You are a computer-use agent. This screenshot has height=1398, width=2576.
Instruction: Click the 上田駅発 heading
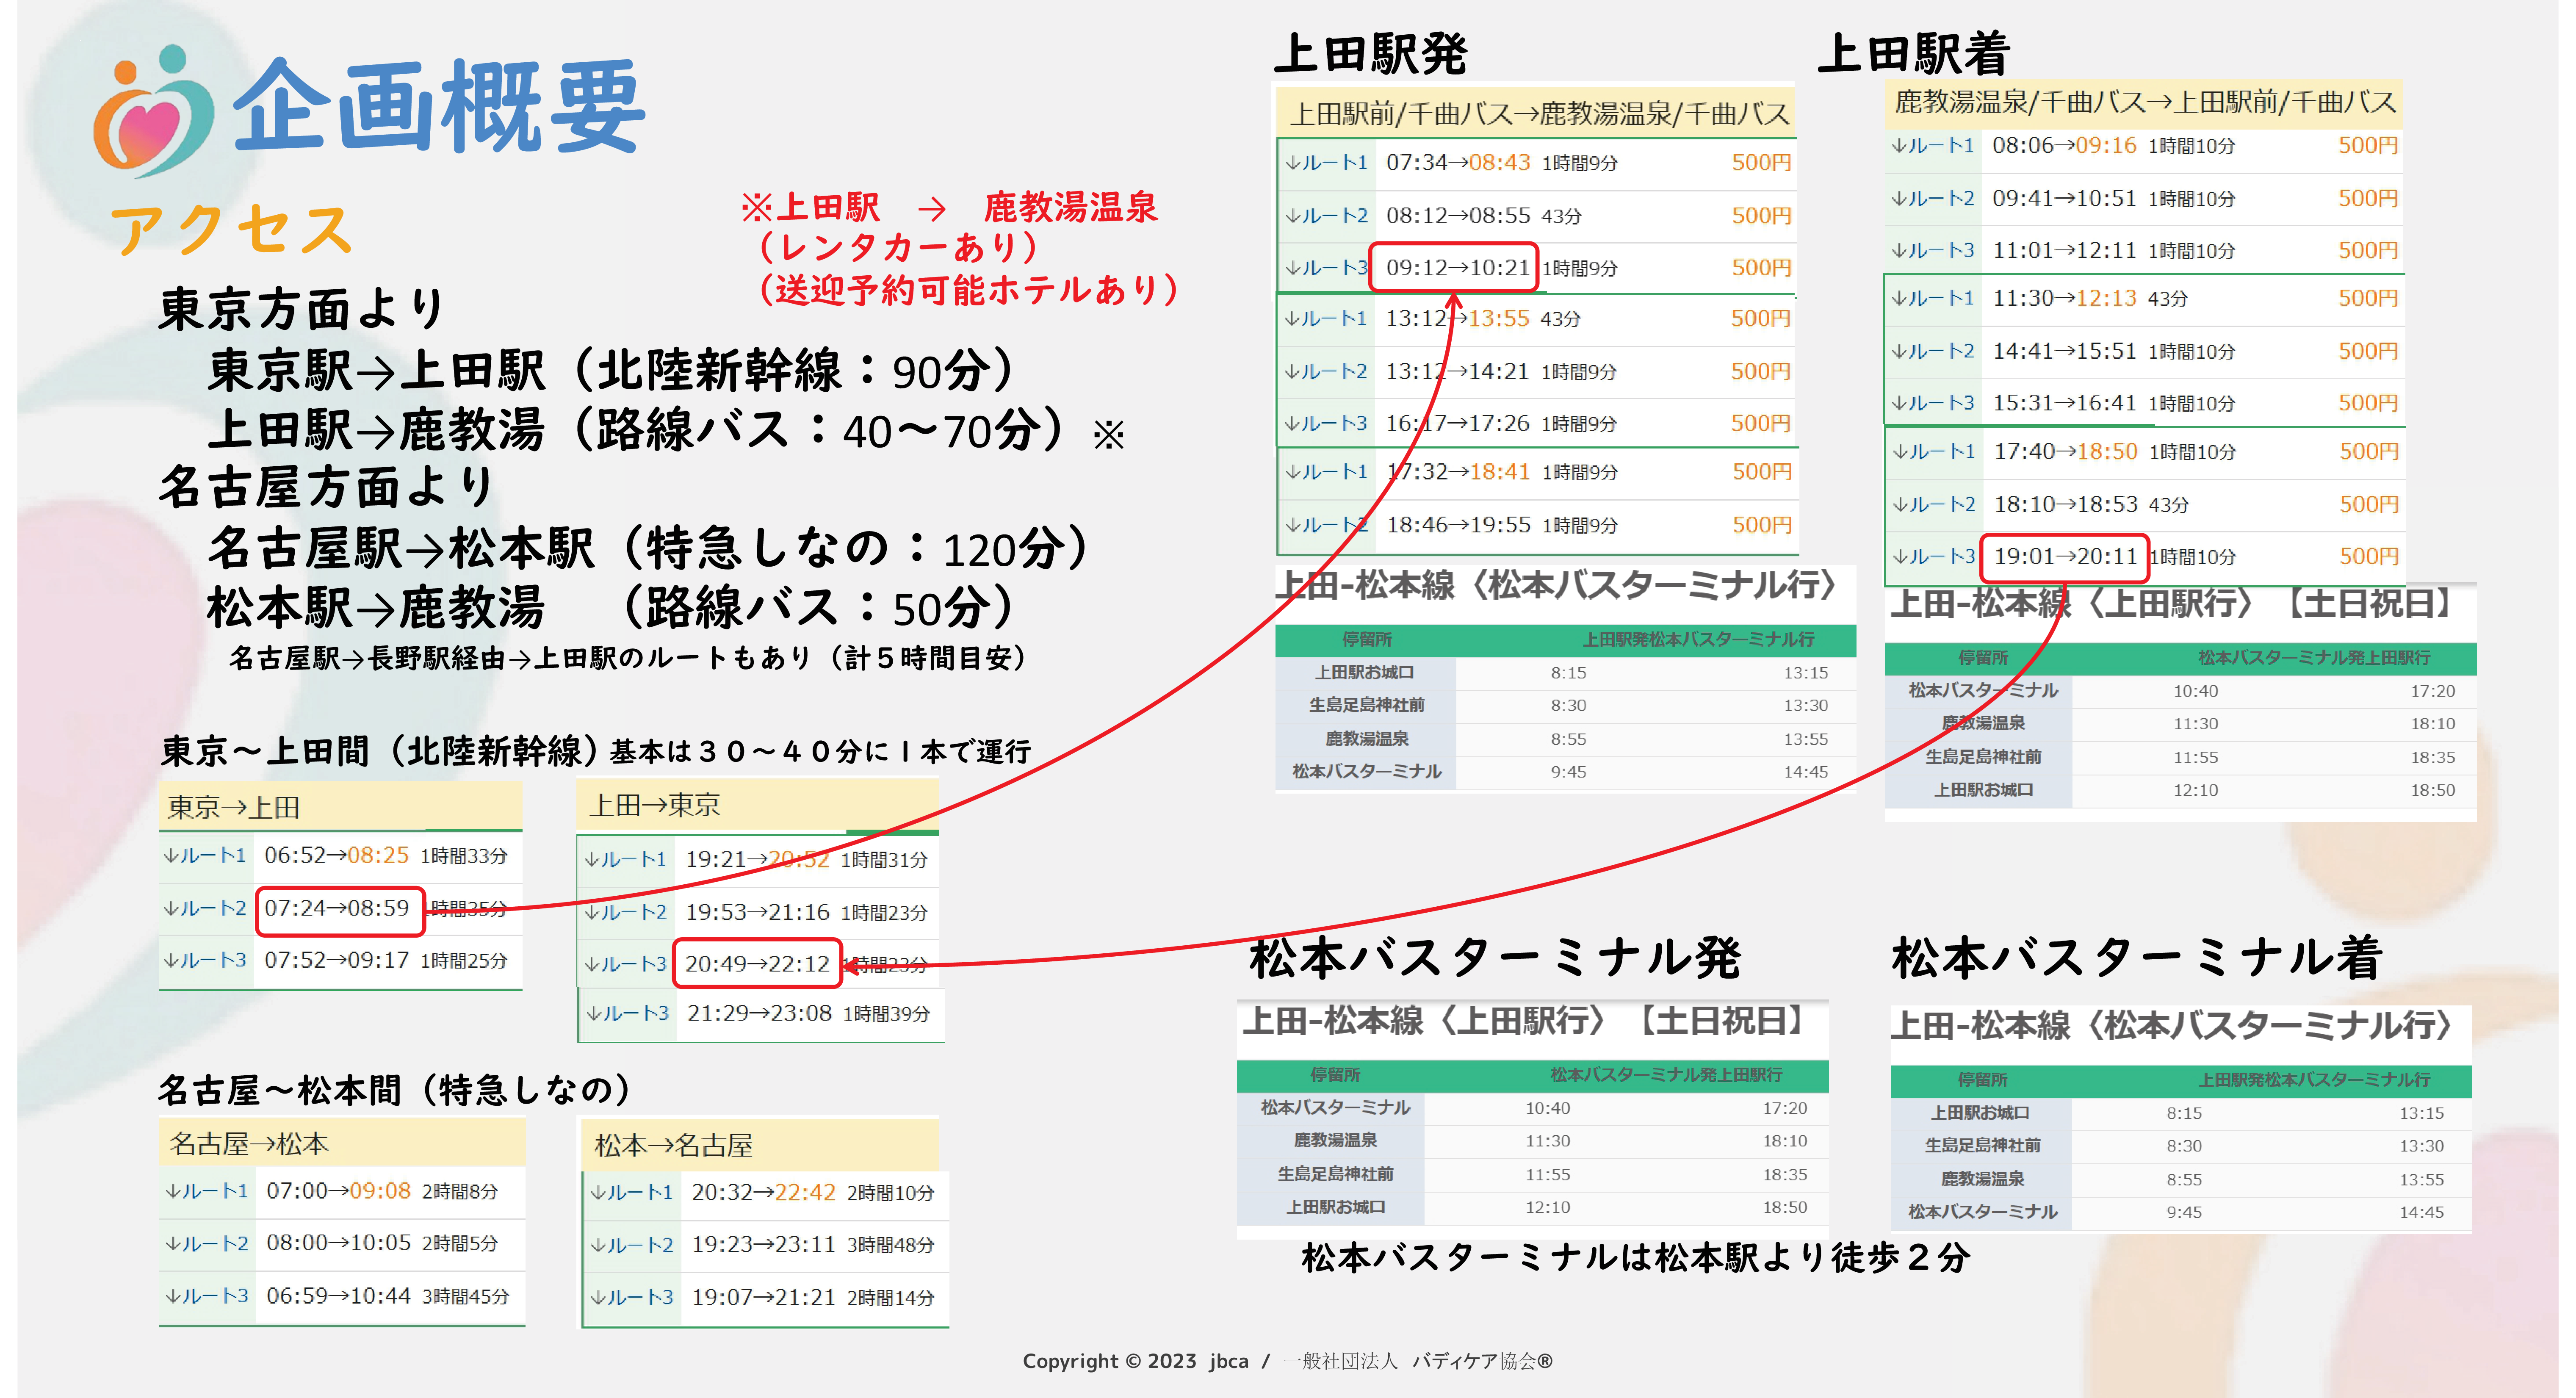point(1371,54)
